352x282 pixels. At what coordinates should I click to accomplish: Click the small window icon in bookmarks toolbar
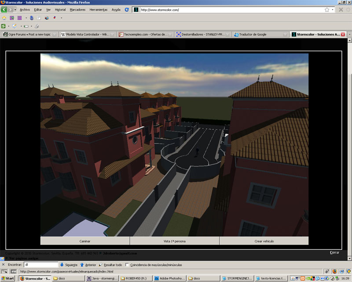39,18
